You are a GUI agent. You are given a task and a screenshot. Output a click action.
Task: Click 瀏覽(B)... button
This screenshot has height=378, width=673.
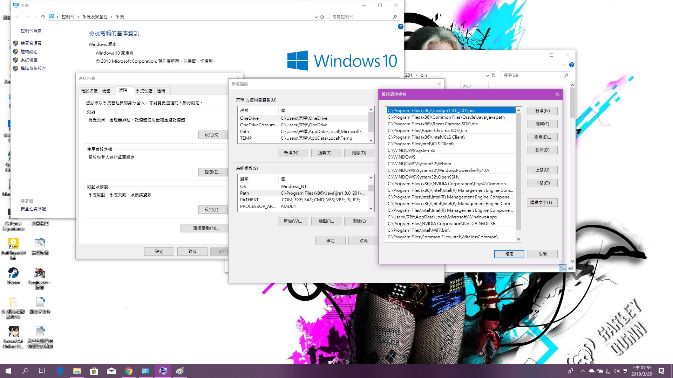click(542, 137)
